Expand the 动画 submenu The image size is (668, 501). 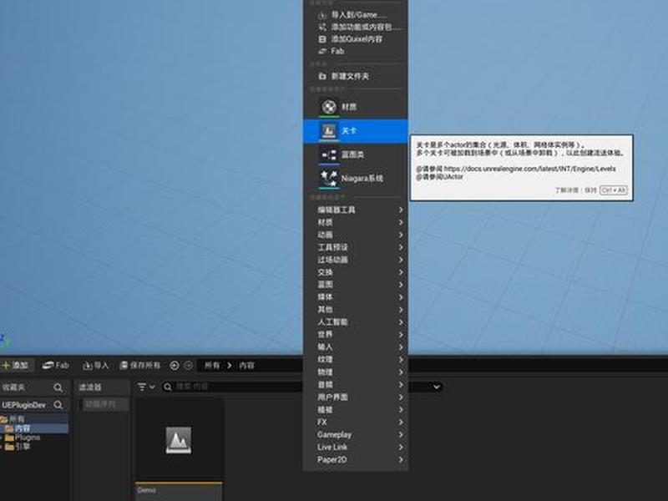tap(356, 235)
